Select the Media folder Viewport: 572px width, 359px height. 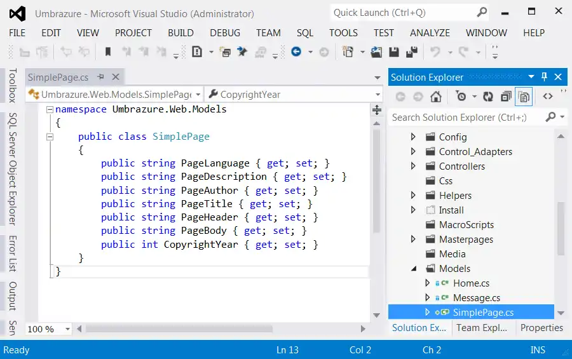[452, 254]
